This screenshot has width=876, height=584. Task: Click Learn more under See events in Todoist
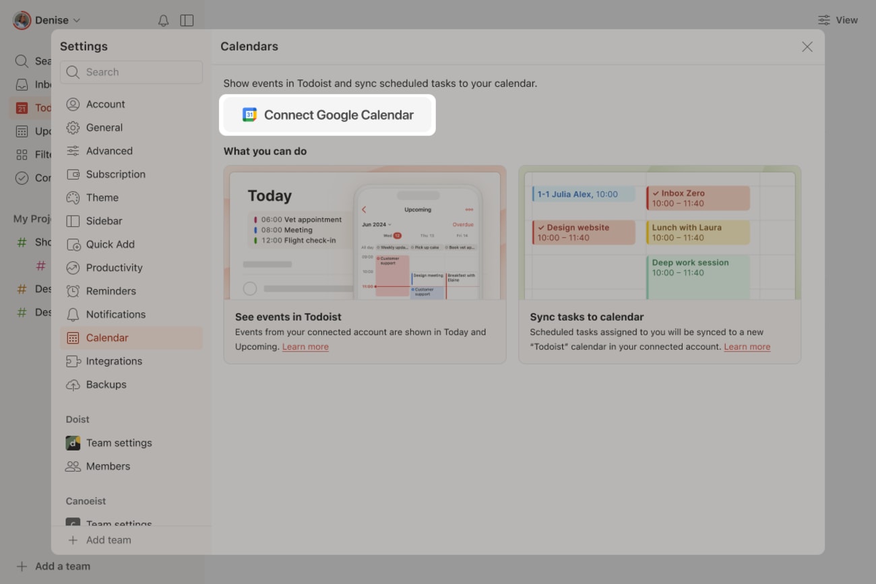pos(305,346)
